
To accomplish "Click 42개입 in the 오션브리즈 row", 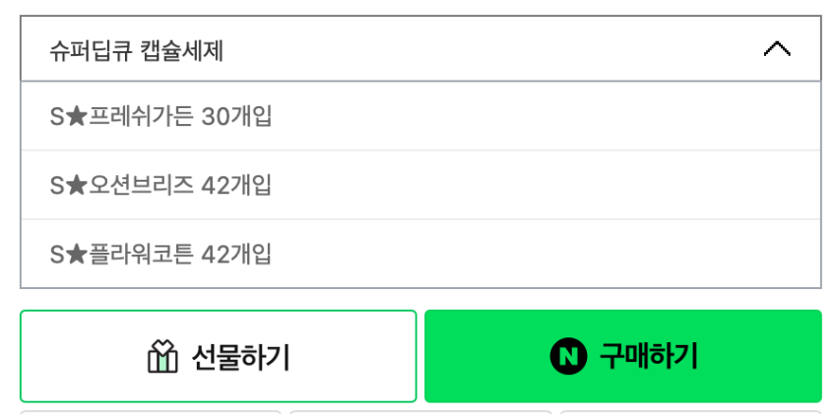I will click(x=236, y=185).
